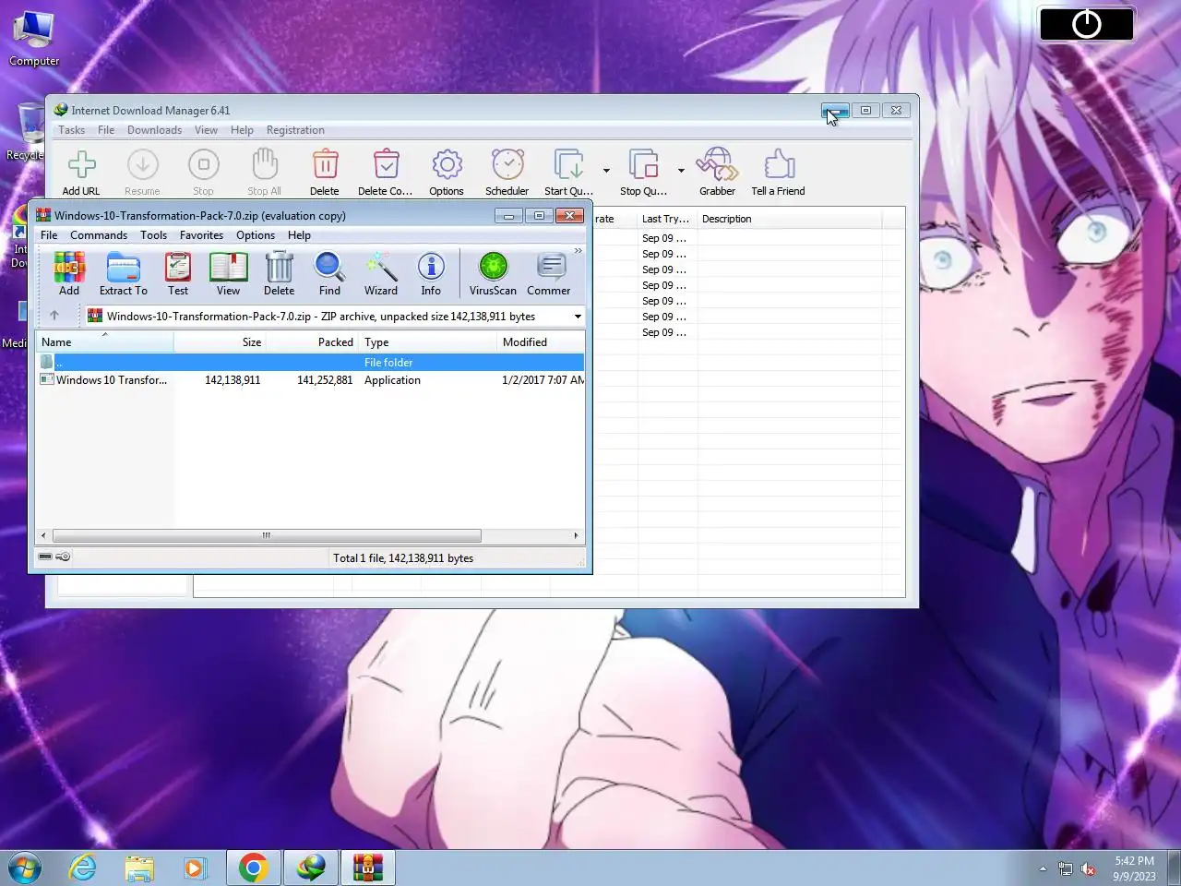Open Google Chrome from taskbar
Screen dimensions: 1181x886
pyautogui.click(x=254, y=868)
